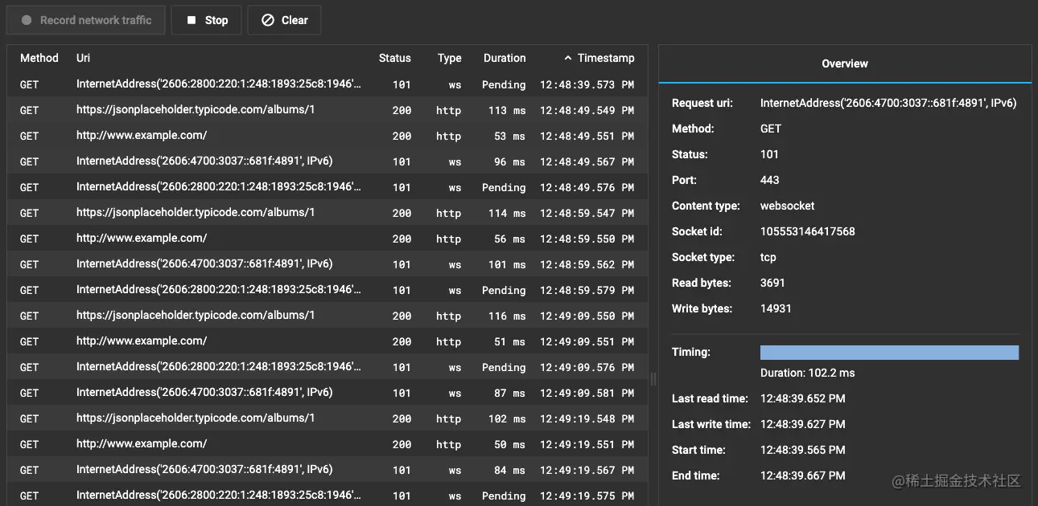
Task: Click the Stop recording square icon
Action: click(x=192, y=20)
